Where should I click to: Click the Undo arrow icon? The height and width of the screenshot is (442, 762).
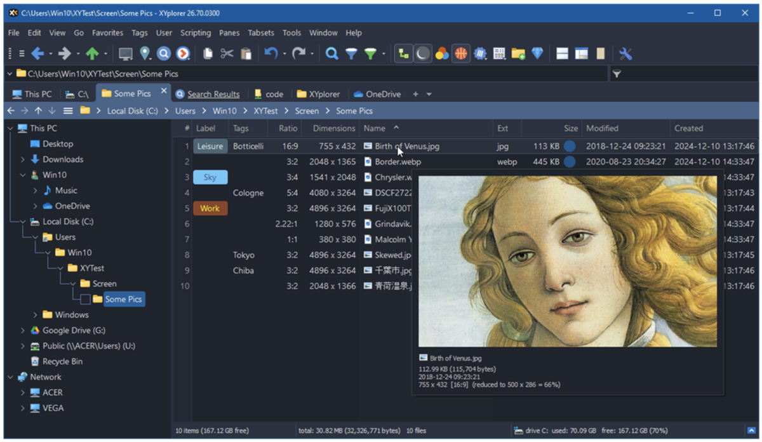(271, 54)
